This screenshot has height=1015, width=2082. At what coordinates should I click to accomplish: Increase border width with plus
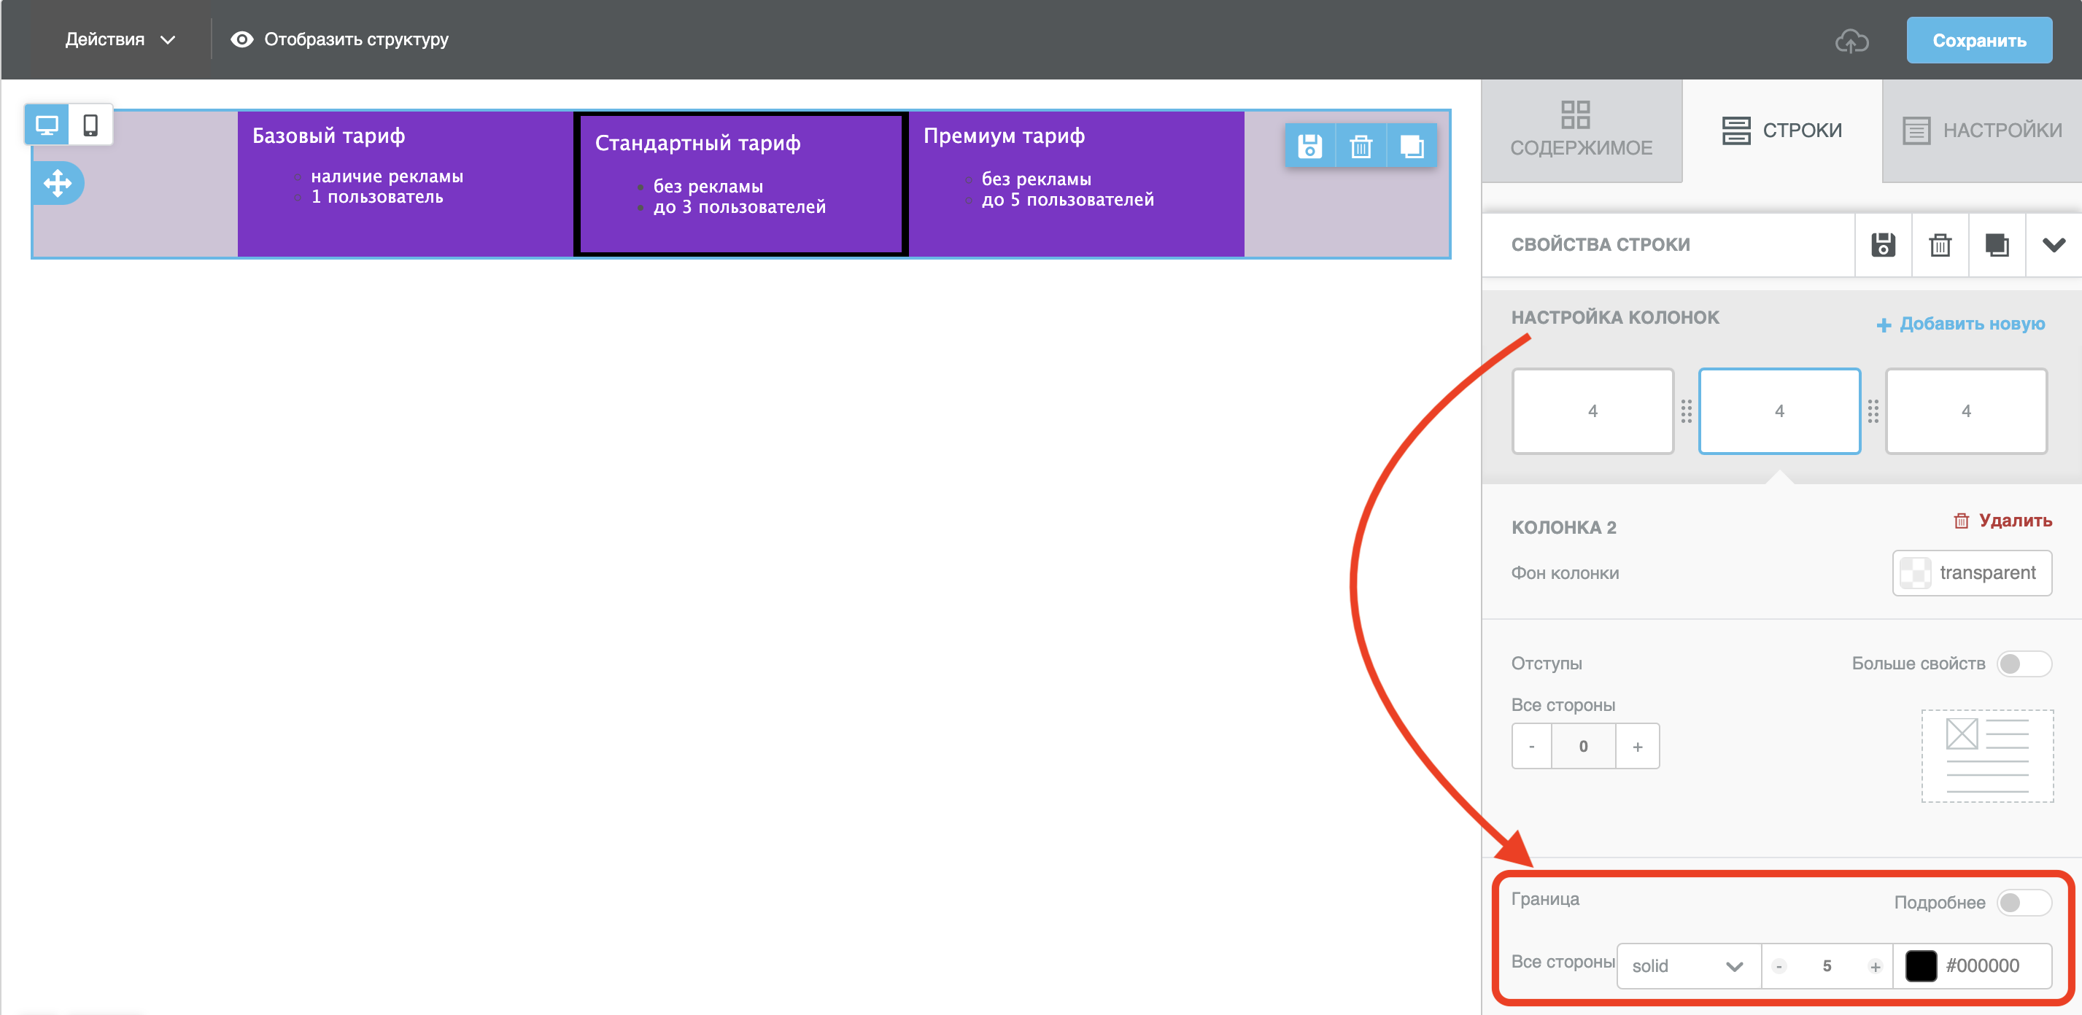(1875, 967)
